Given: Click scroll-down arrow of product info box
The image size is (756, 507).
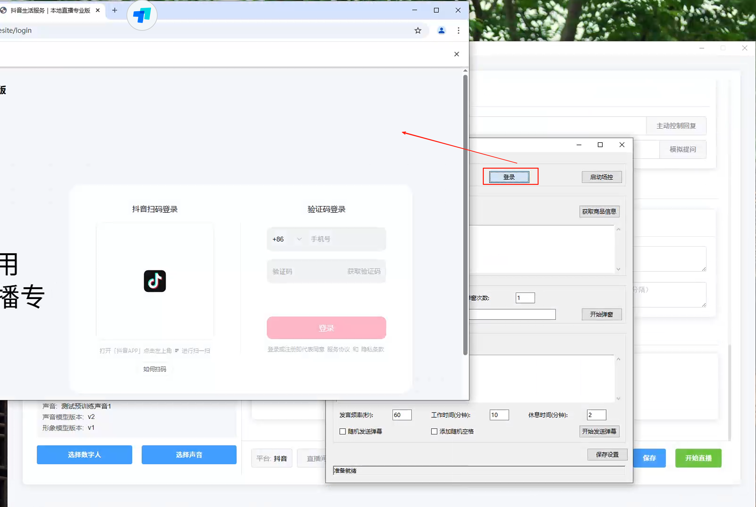Looking at the screenshot, I should click(x=618, y=269).
